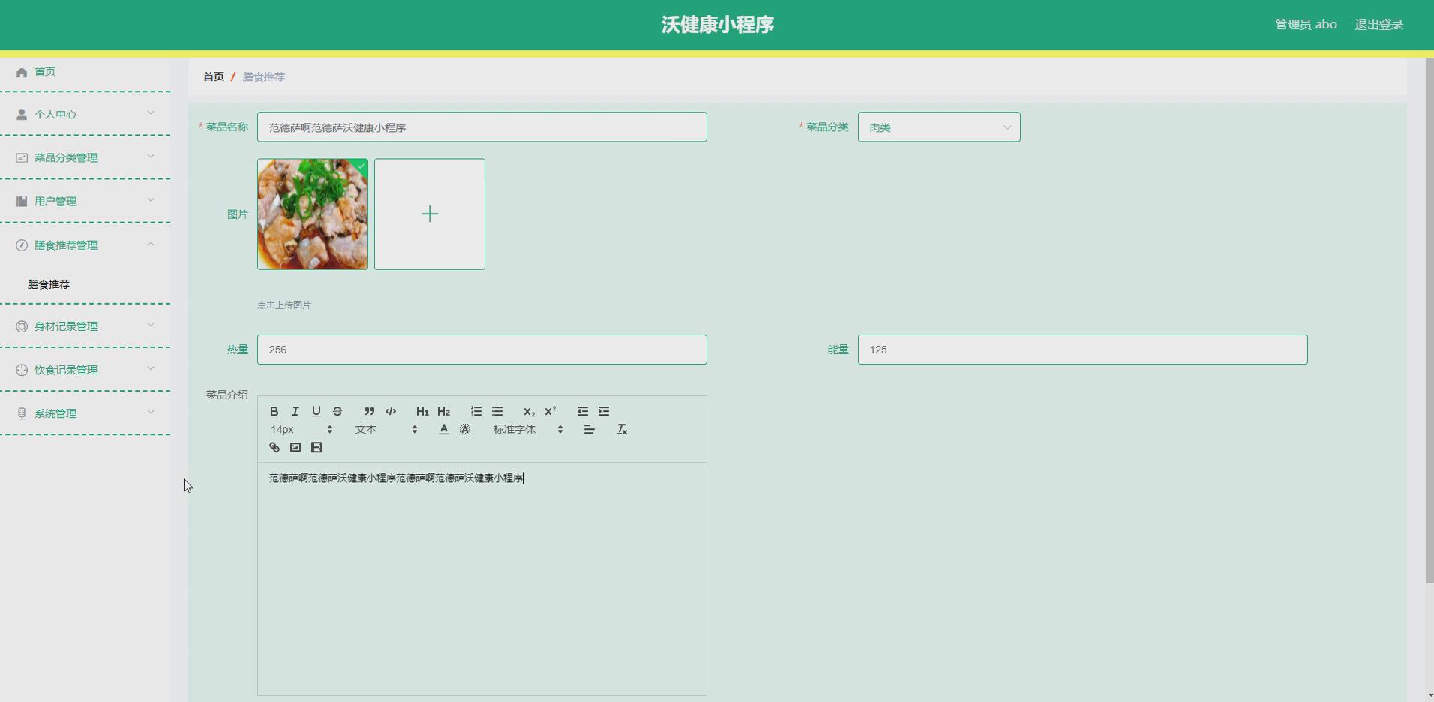Insert a hyperlink
Image resolution: width=1434 pixels, height=702 pixels.
point(274,447)
